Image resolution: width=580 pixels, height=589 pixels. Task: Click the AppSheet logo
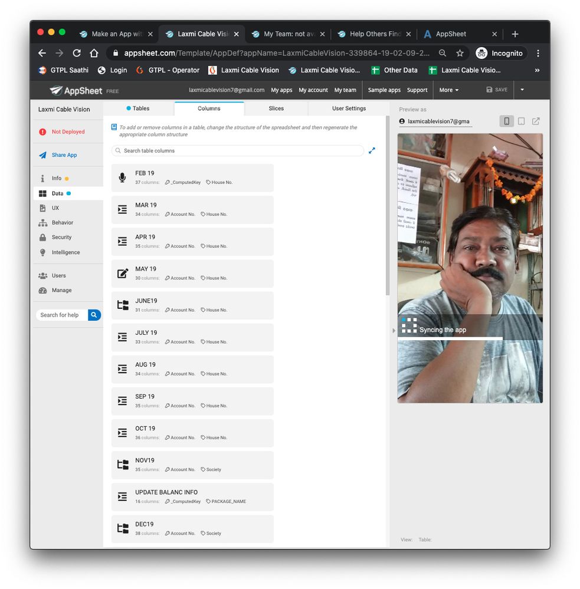(x=76, y=91)
